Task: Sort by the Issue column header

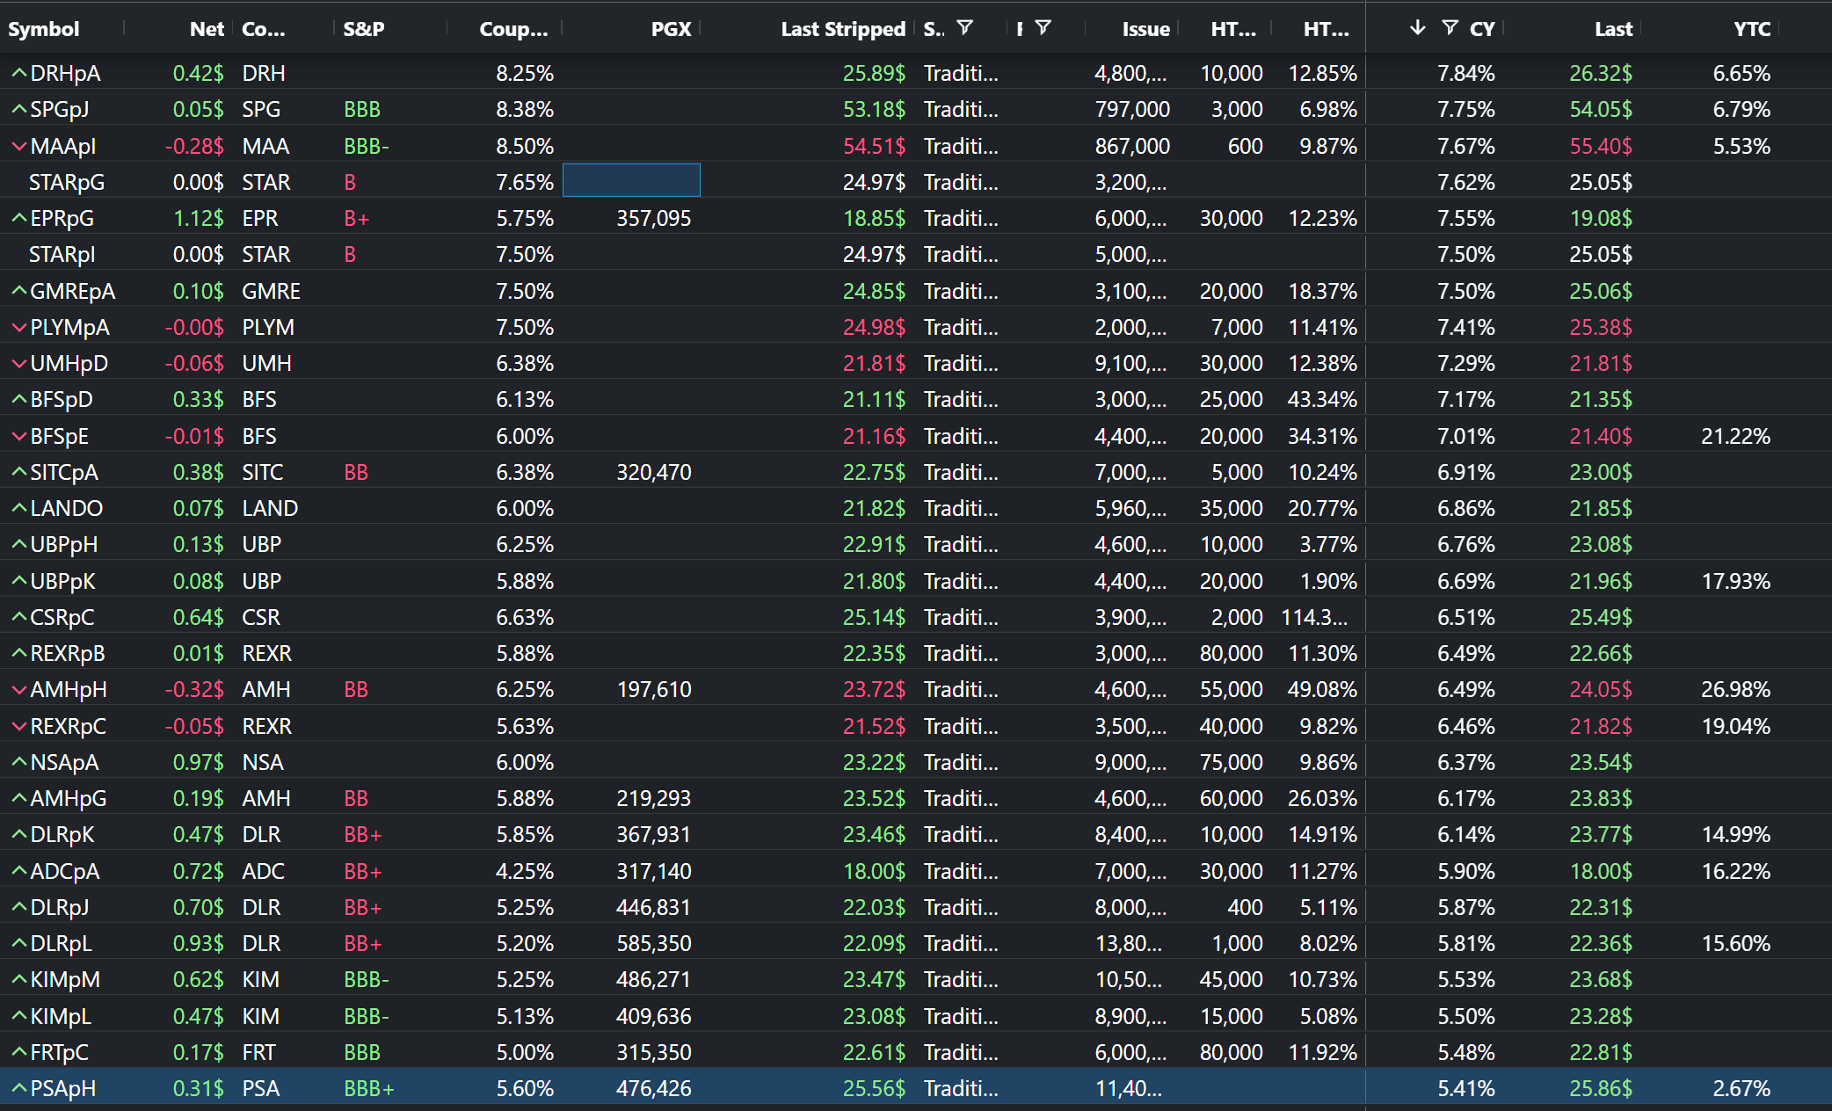Action: (x=1145, y=27)
